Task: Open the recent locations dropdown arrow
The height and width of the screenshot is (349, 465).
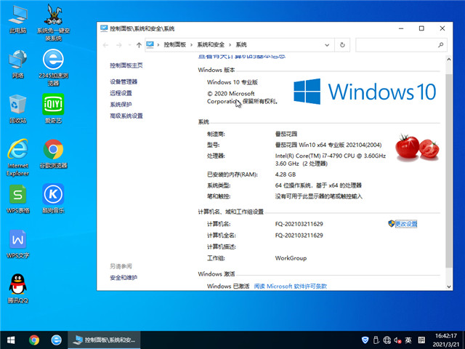Action: tap(129, 45)
